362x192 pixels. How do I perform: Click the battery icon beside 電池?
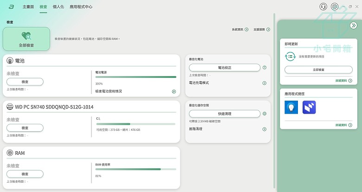[x=10, y=61]
